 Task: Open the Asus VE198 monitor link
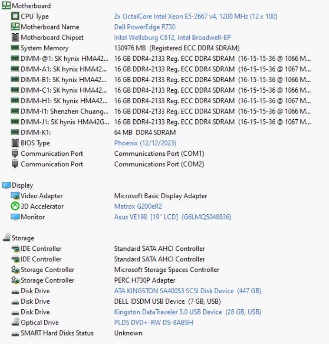(173, 217)
